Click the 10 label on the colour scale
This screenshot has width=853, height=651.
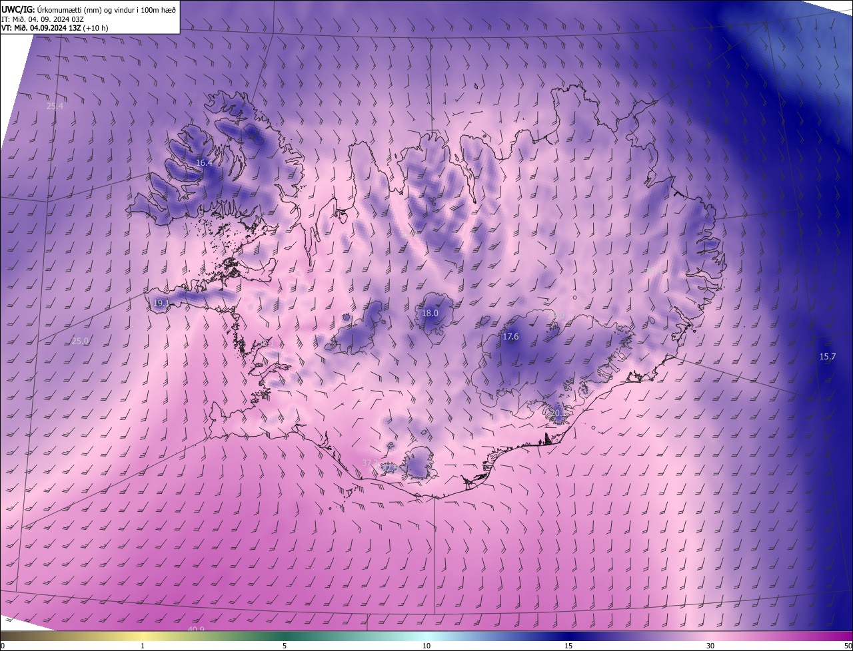click(426, 646)
